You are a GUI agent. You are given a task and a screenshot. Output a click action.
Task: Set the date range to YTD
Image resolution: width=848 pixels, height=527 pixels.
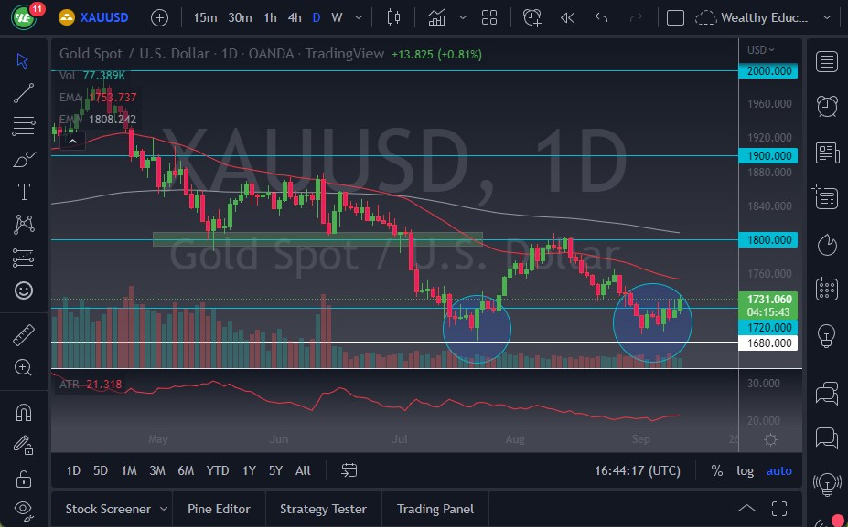(217, 470)
